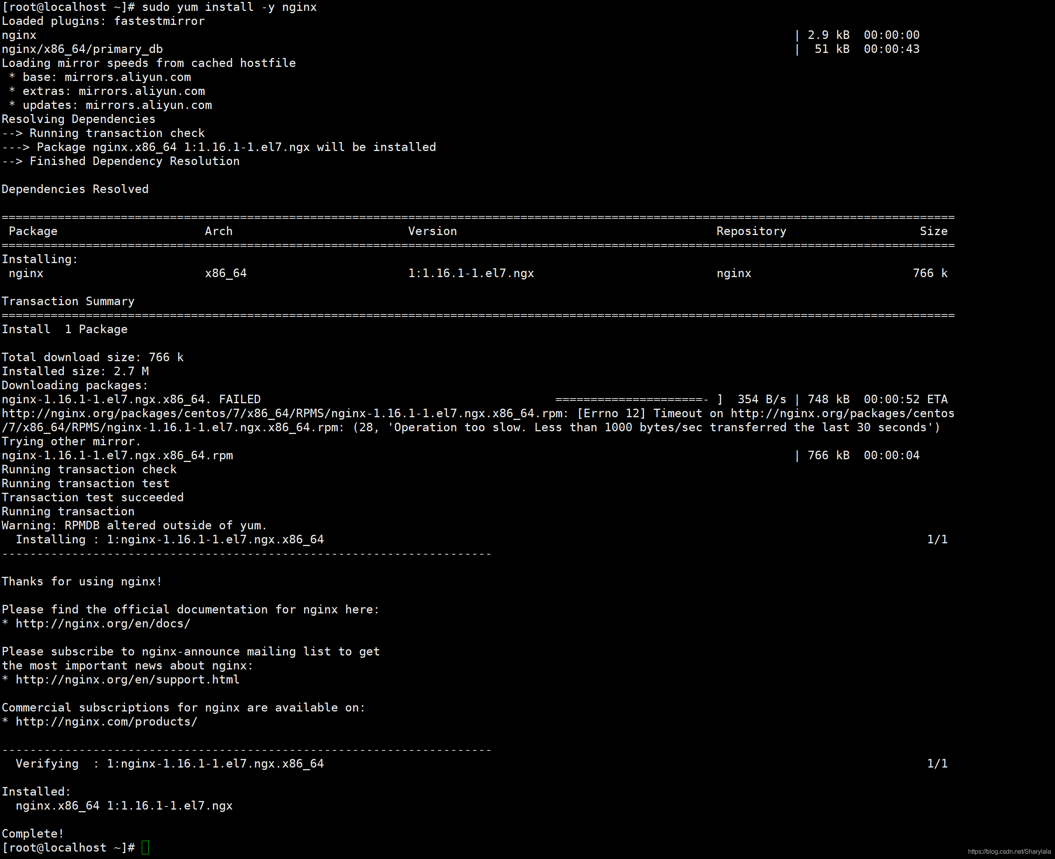Click 'Running transaction test' line
Image resolution: width=1055 pixels, height=859 pixels.
point(85,484)
